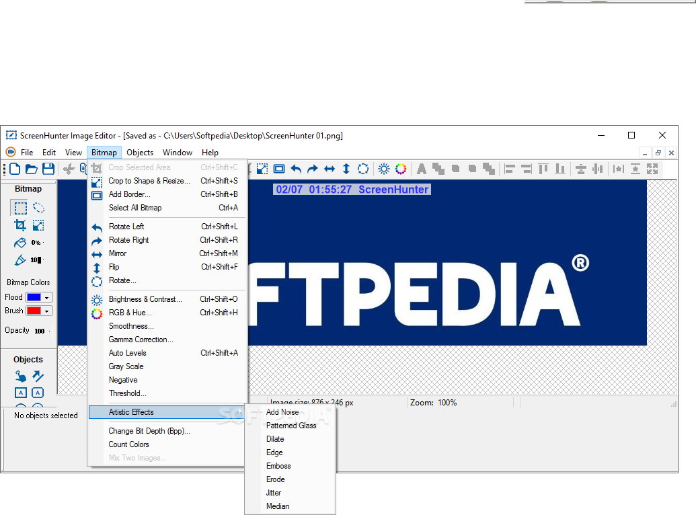Click the New document toolbar icon
Image resolution: width=696 pixels, height=515 pixels.
15,169
